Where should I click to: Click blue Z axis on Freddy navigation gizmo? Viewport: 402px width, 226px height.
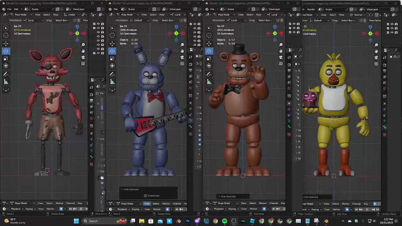275,26
